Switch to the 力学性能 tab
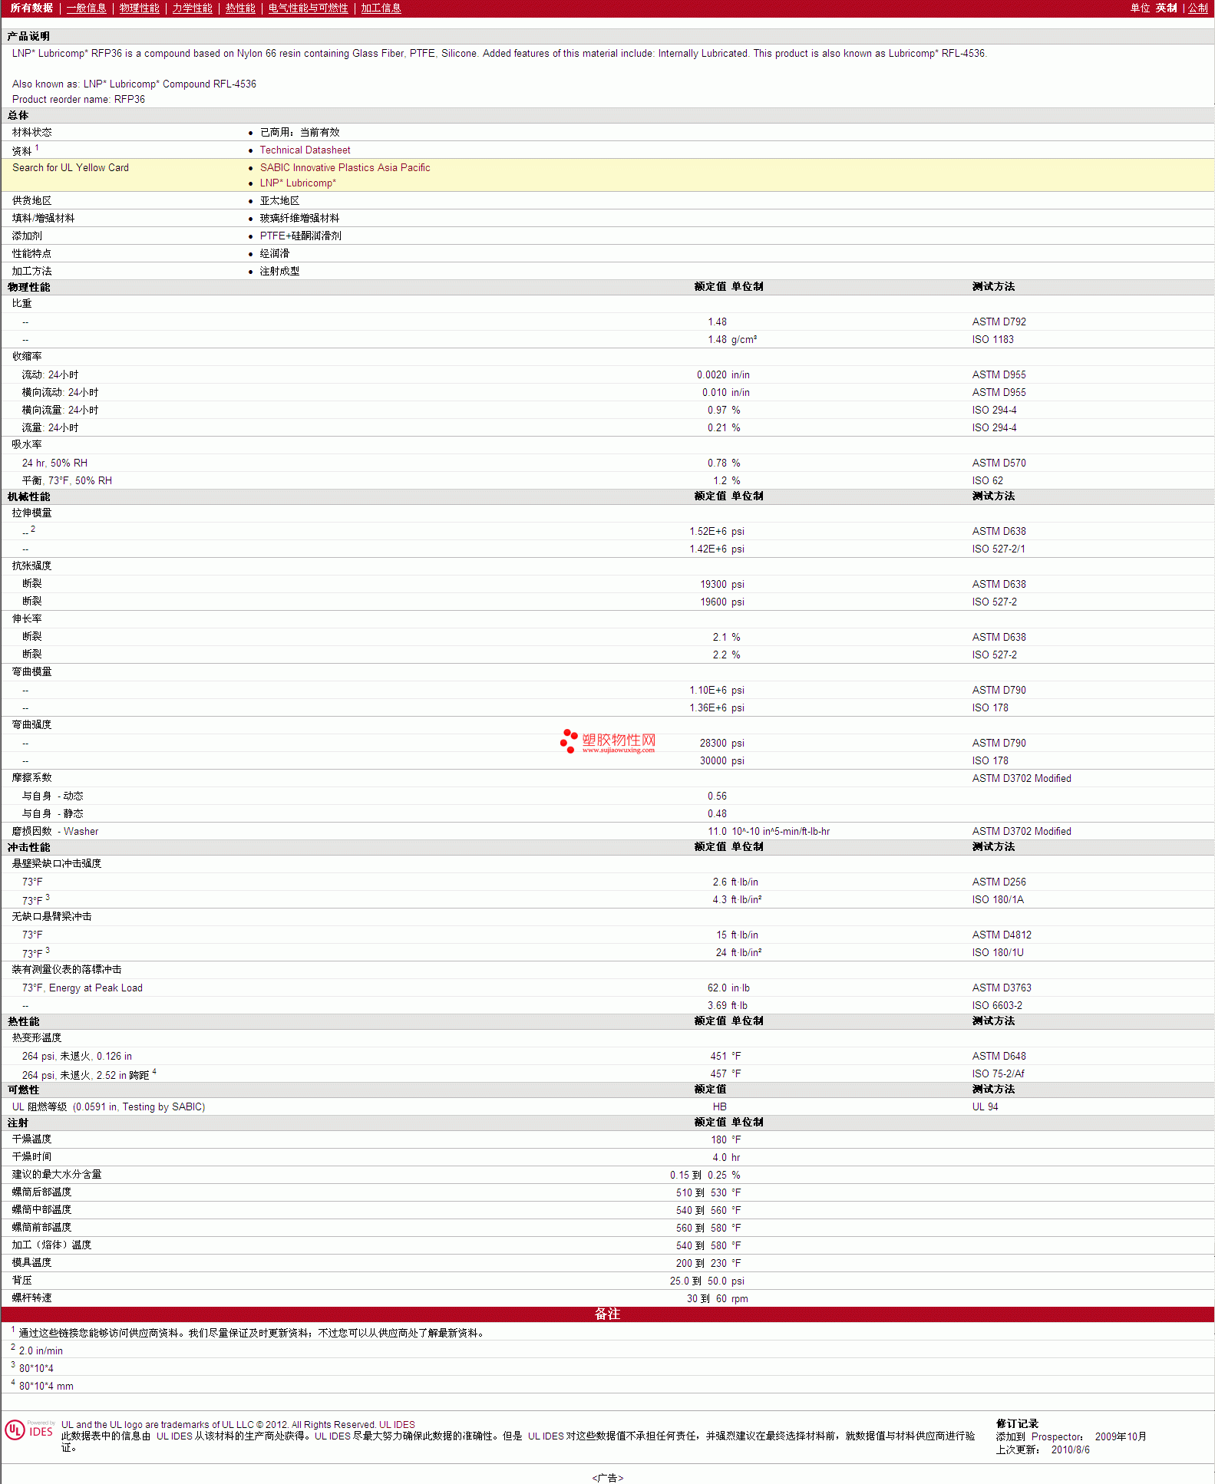Viewport: 1215px width, 1484px height. point(192,8)
